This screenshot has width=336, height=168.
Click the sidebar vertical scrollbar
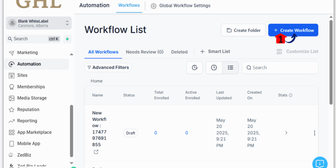point(72,131)
